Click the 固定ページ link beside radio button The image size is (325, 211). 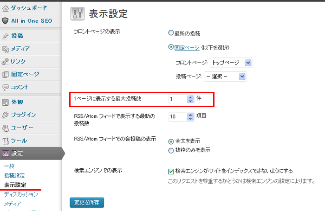[187, 47]
